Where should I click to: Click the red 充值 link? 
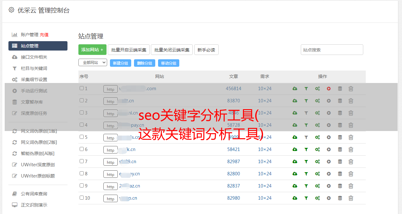(x=44, y=35)
